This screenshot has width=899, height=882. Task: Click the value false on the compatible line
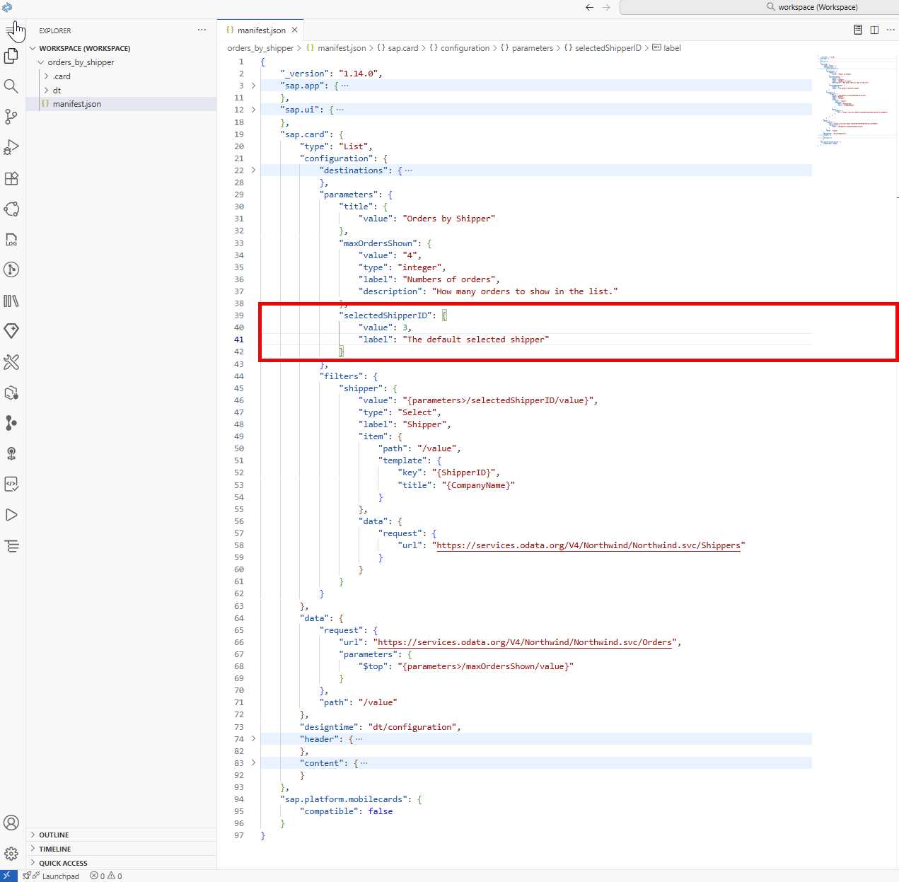[381, 811]
